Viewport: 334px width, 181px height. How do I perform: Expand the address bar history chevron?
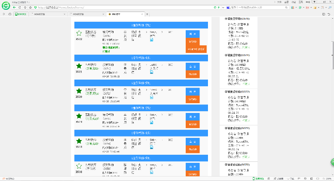pyautogui.click(x=223, y=8)
